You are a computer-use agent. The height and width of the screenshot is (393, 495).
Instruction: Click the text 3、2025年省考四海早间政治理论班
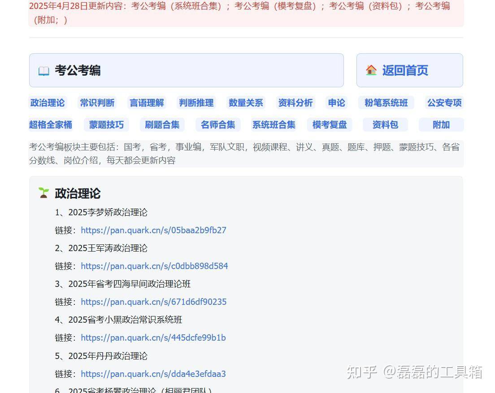click(123, 284)
